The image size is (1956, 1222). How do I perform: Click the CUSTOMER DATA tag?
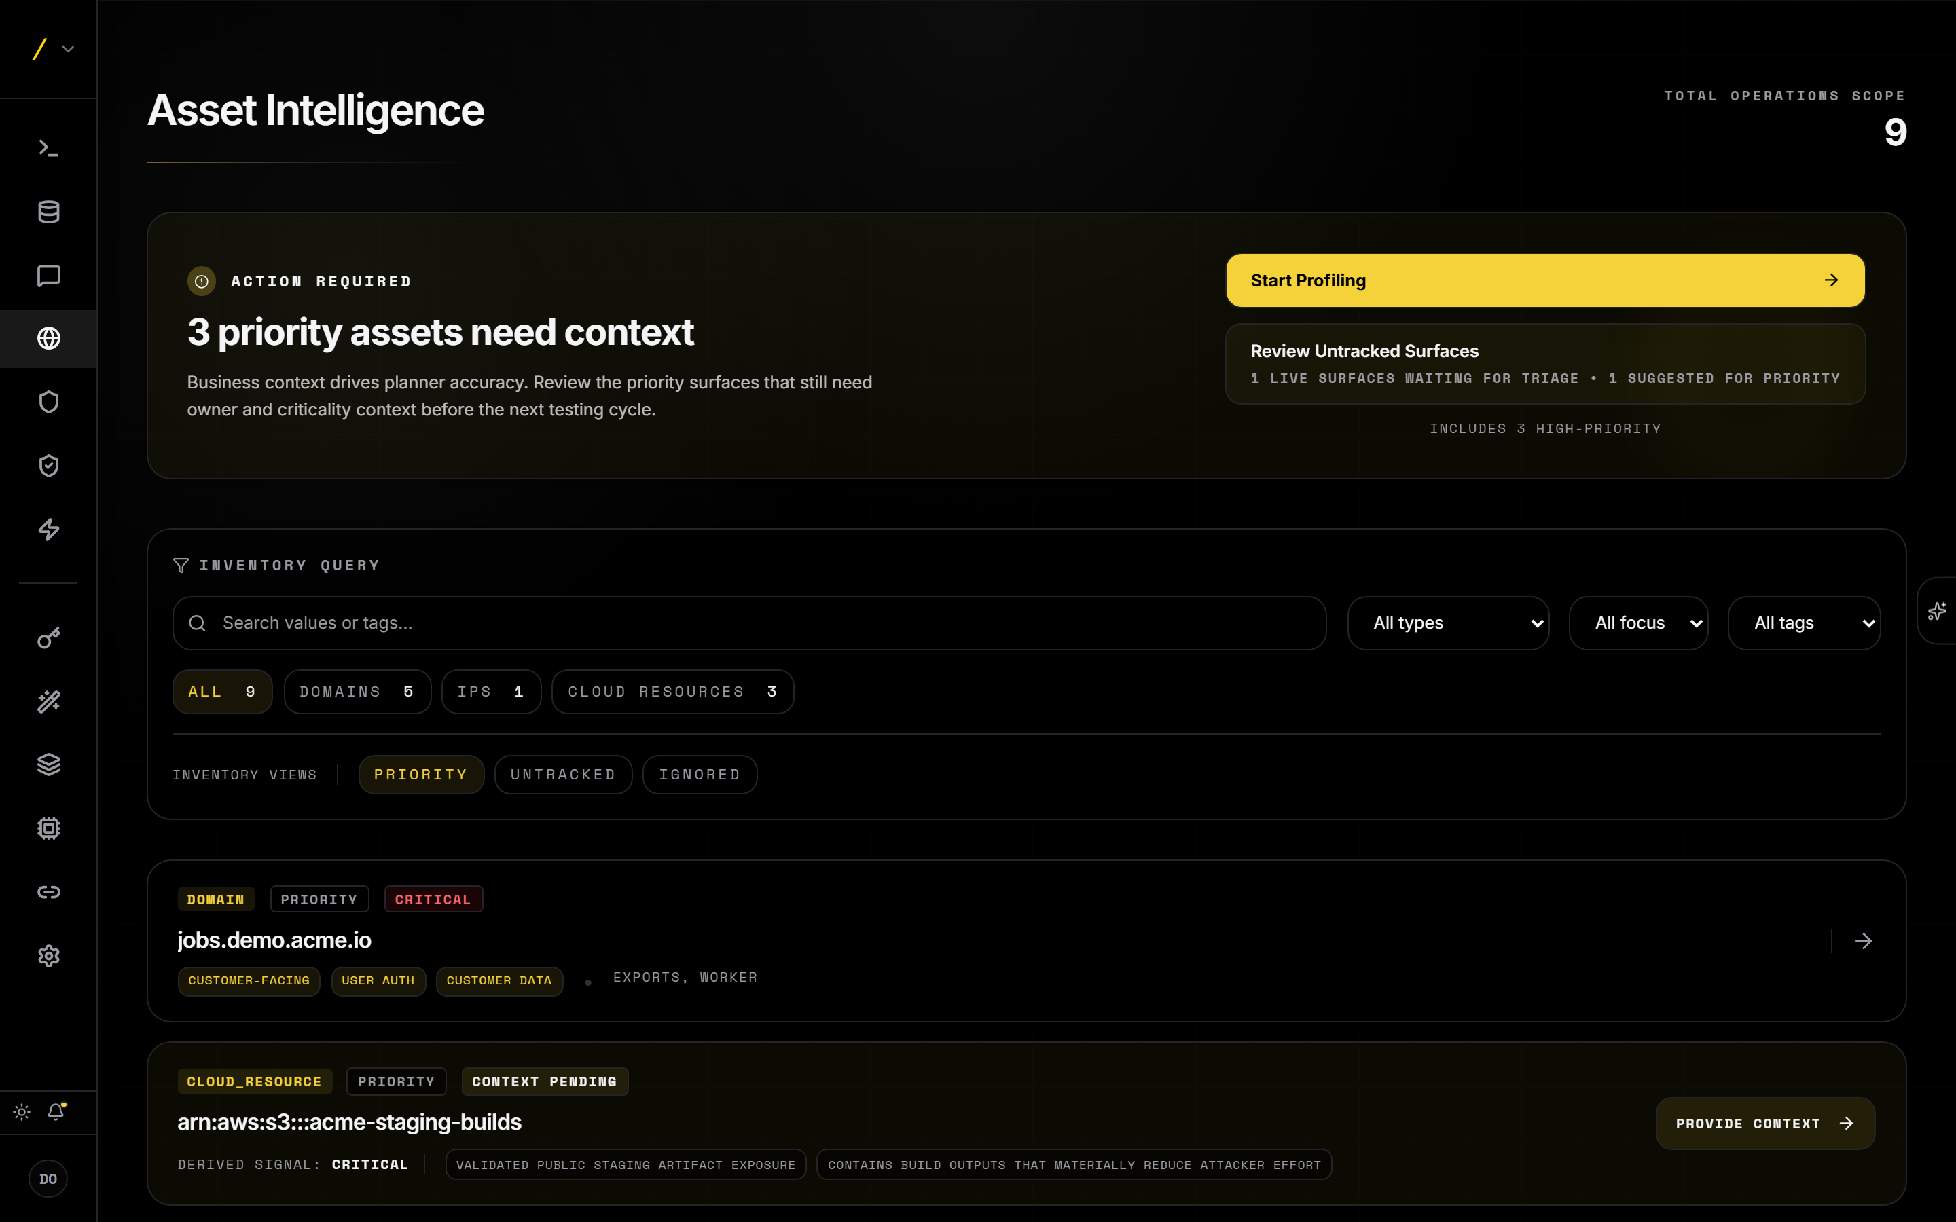coord(499,981)
